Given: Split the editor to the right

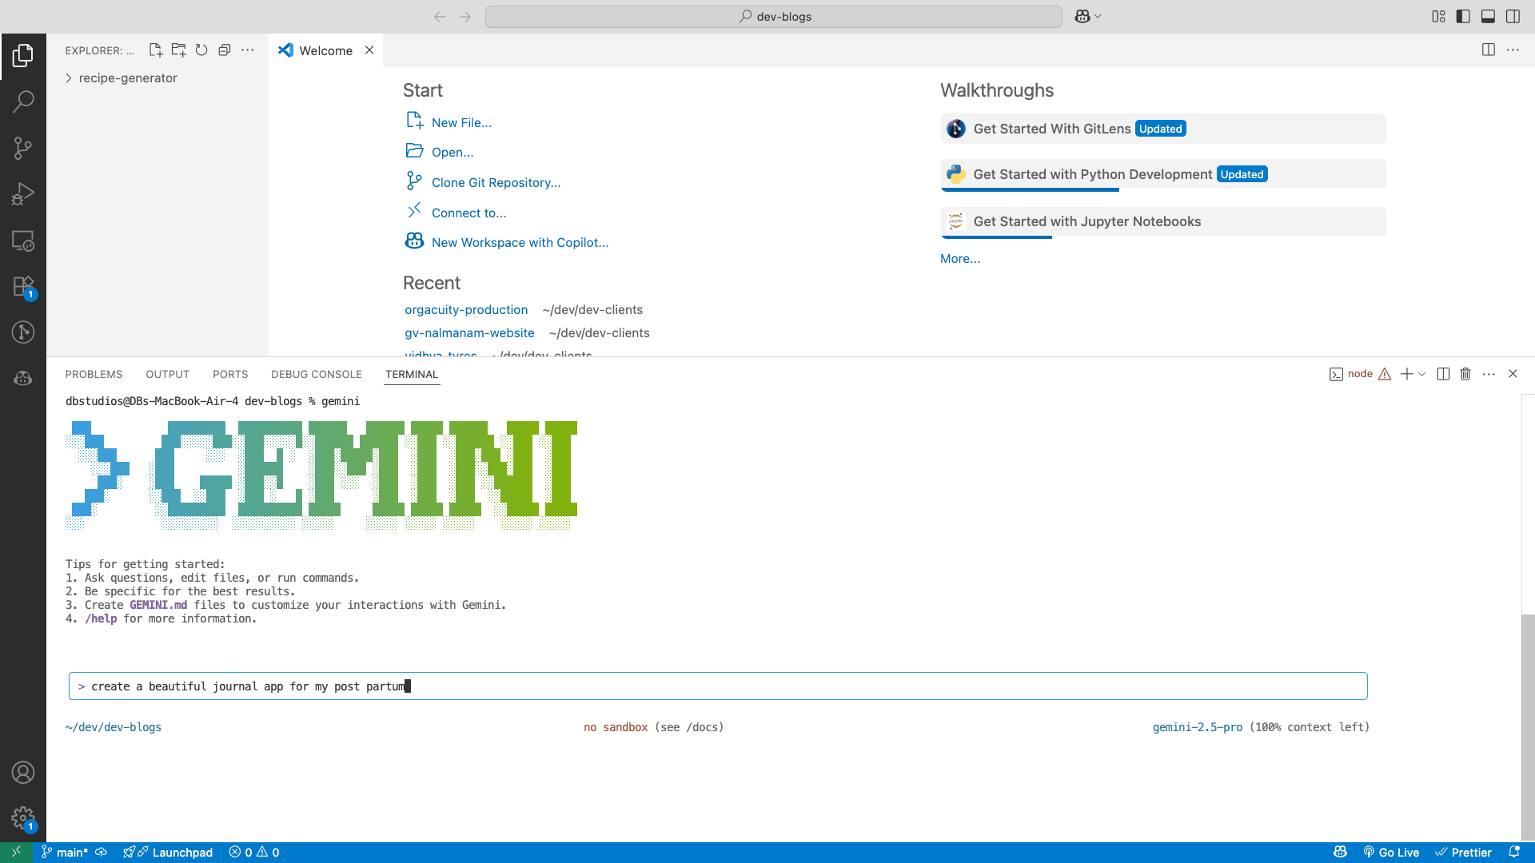Looking at the screenshot, I should [x=1489, y=50].
